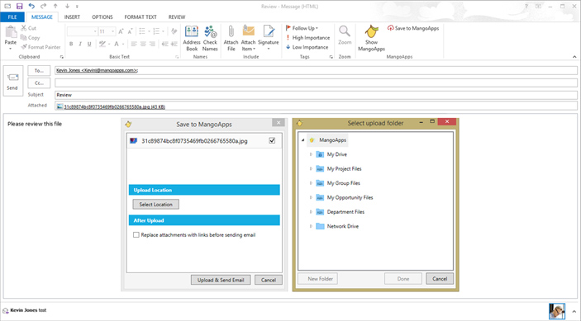Uncheck the jpg file checkbox
Viewport: 581px width, 321px height.
coord(272,140)
